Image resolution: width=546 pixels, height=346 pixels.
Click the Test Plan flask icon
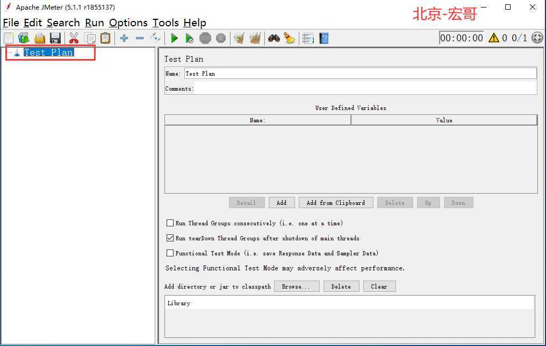click(17, 53)
